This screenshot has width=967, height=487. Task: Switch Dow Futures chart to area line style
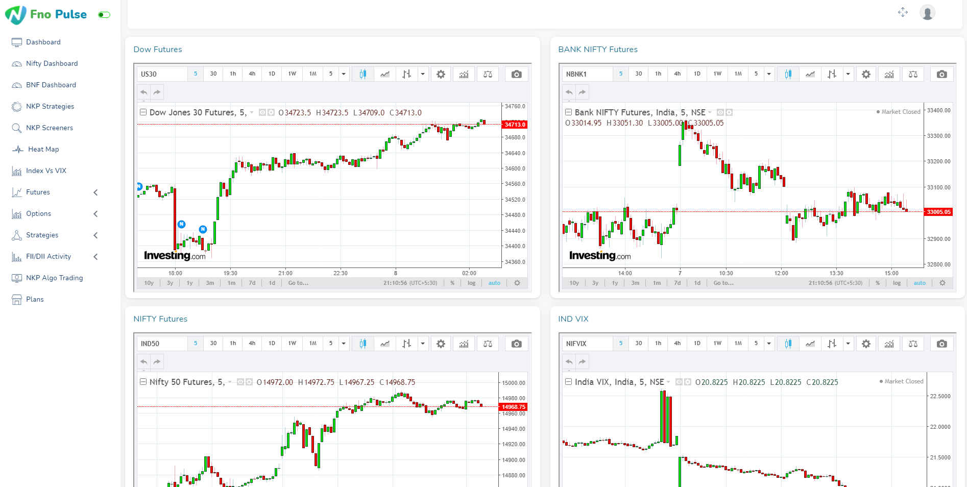point(385,74)
